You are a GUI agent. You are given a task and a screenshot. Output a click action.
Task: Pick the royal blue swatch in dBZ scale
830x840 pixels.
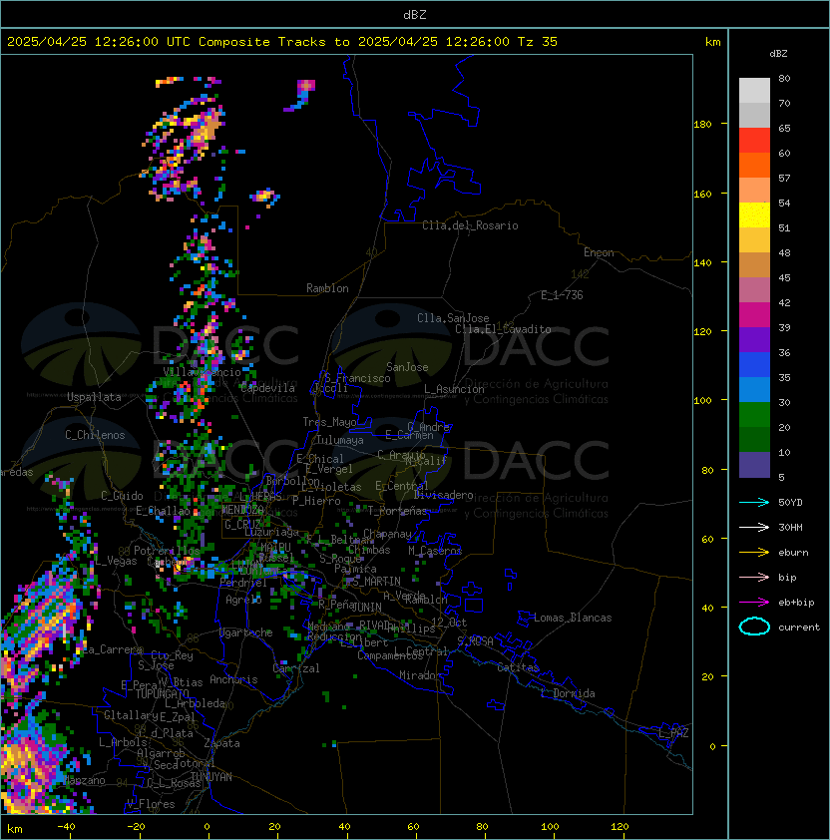(x=754, y=365)
